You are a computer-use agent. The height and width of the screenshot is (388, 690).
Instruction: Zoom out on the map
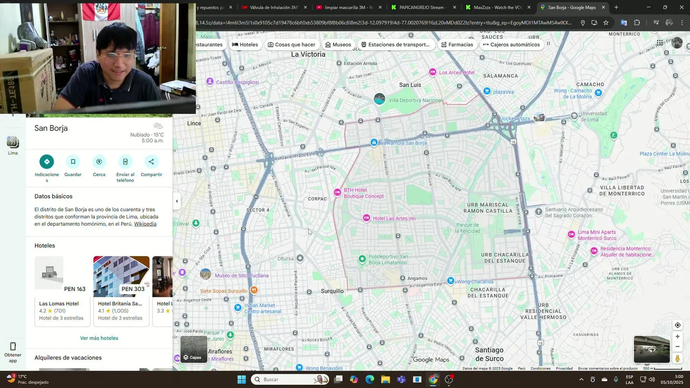[x=678, y=347]
